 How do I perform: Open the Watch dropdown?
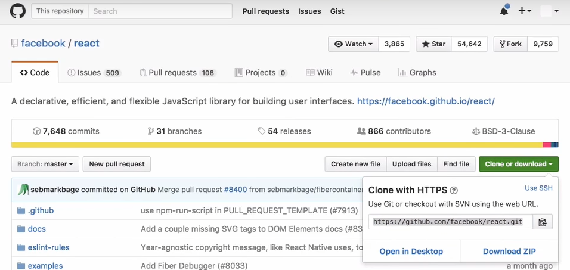pos(354,44)
